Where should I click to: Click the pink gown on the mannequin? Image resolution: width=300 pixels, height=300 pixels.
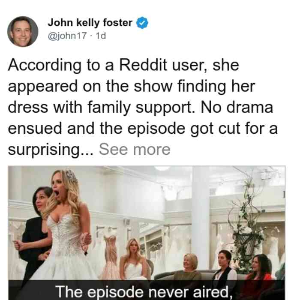click(x=111, y=257)
